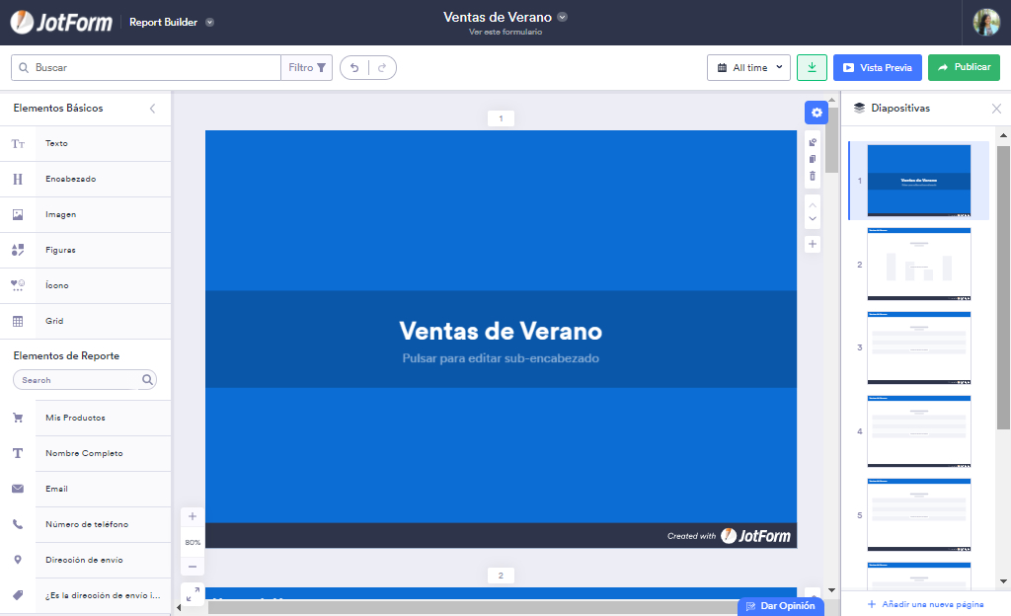Zoom out with the minus button
Screen dimensions: 1011x616
click(x=193, y=567)
